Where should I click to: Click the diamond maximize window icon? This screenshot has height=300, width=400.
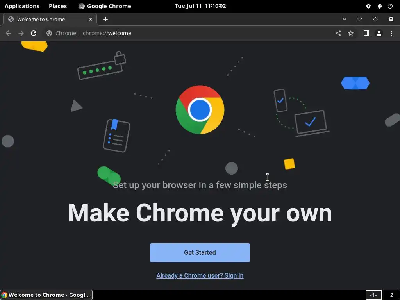(x=375, y=19)
